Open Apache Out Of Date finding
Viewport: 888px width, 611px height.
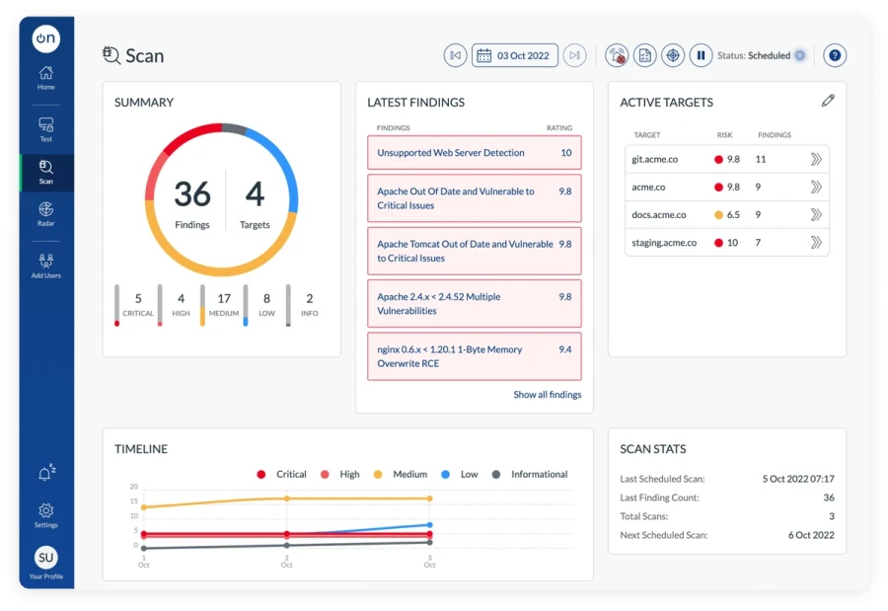[x=475, y=198]
